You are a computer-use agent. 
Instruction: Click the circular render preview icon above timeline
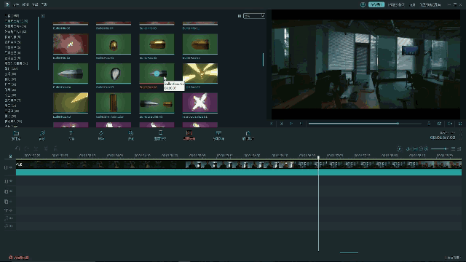pos(399,148)
